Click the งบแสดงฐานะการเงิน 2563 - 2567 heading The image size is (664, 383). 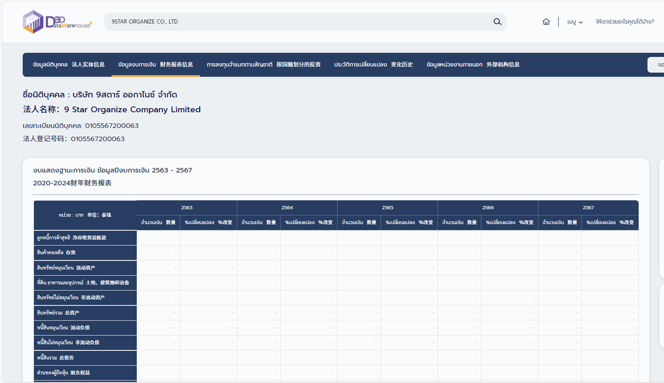coord(113,170)
